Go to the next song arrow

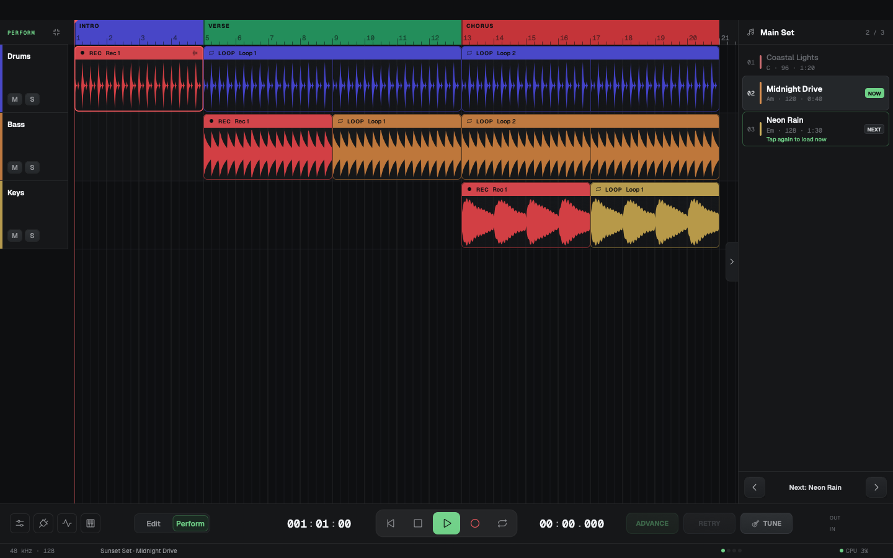(x=876, y=487)
